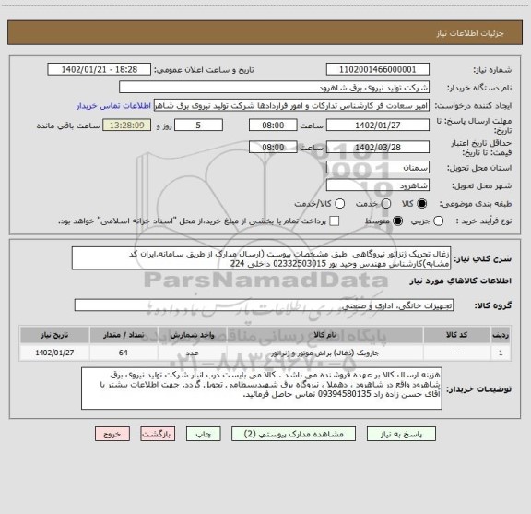Click the توضیحات خریدار notes box
Screen dimensions: 531x514
pyautogui.click(x=262, y=388)
